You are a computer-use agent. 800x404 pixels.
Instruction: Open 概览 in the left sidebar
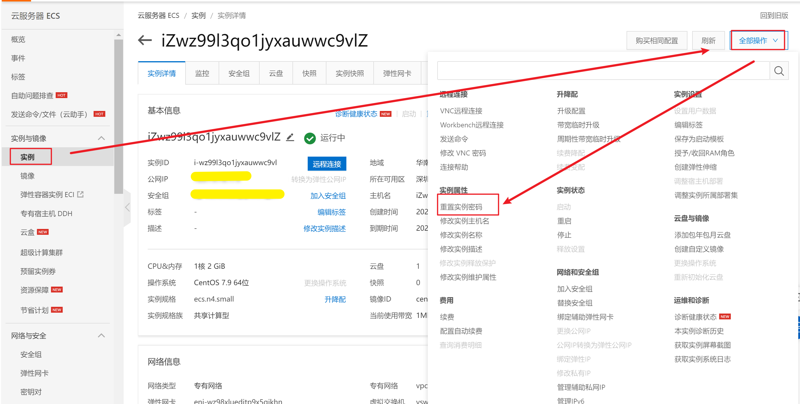[x=18, y=40]
